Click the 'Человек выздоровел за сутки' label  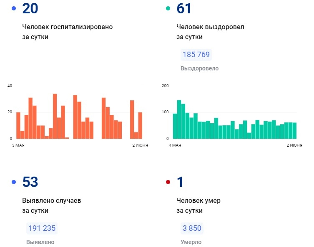tap(210, 32)
